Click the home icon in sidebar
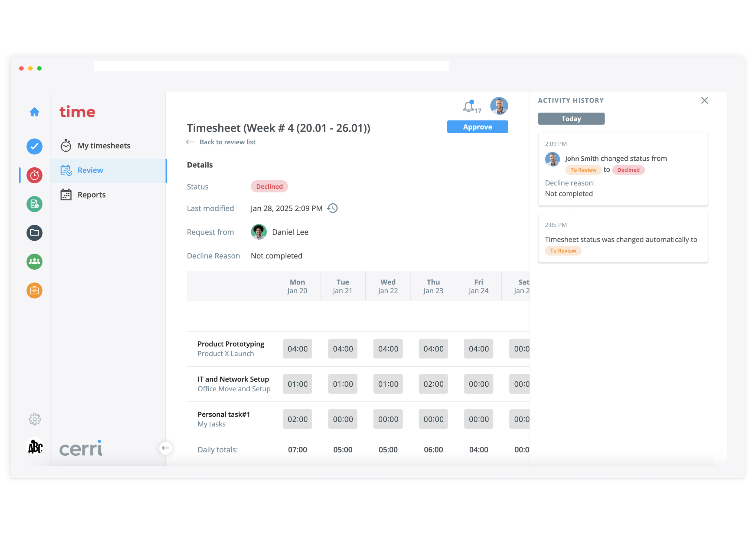The height and width of the screenshot is (555, 756). 34,112
